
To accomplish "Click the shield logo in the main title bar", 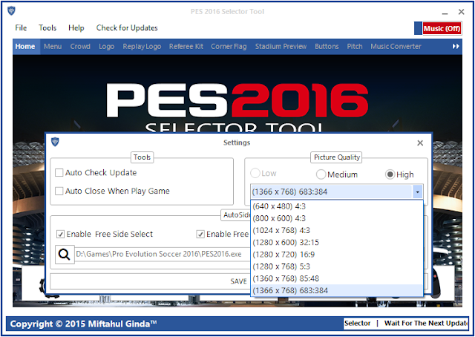I will tap(12, 11).
